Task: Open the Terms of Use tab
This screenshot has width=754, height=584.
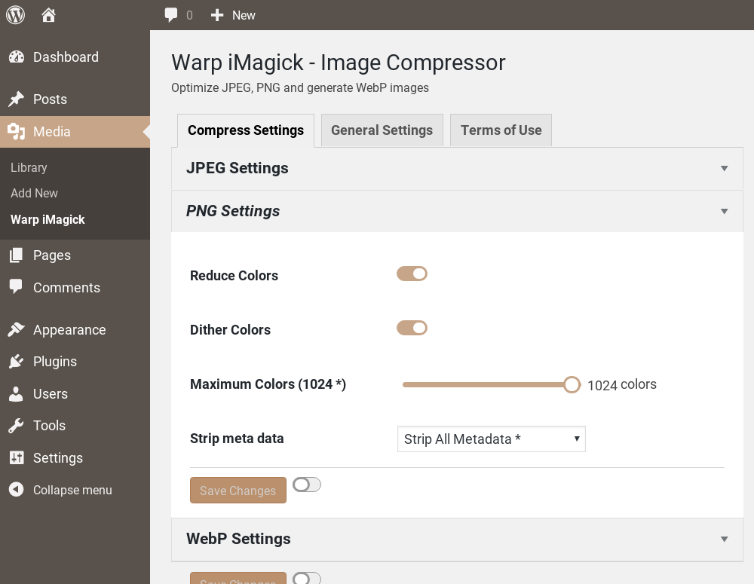Action: click(501, 130)
